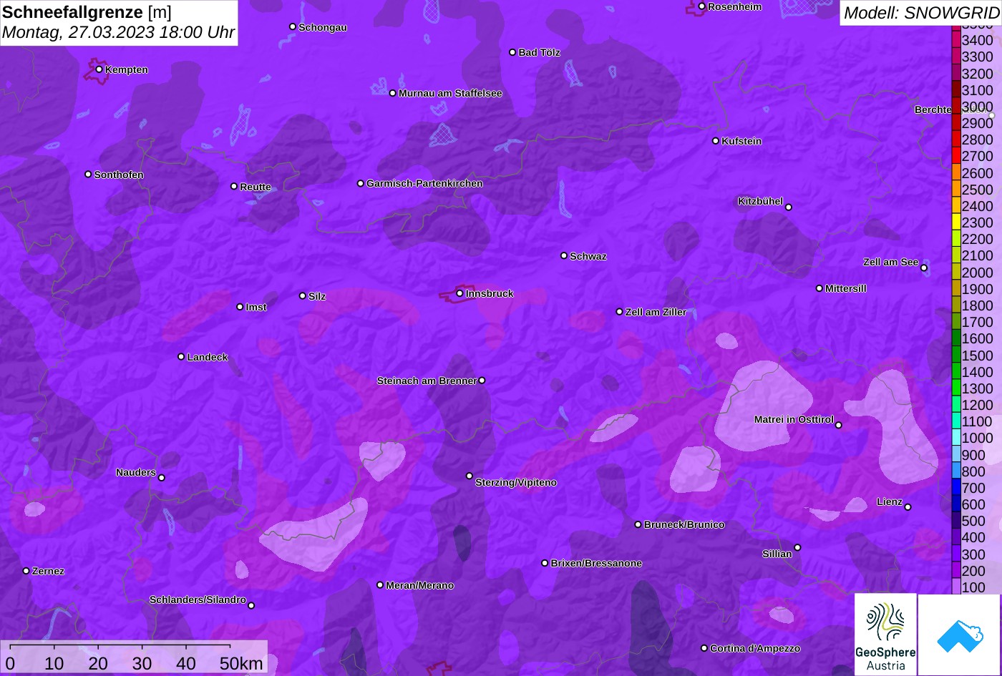Click the 2300 yellow legend swatch
Screen dimensions: 1002x676
(956, 222)
